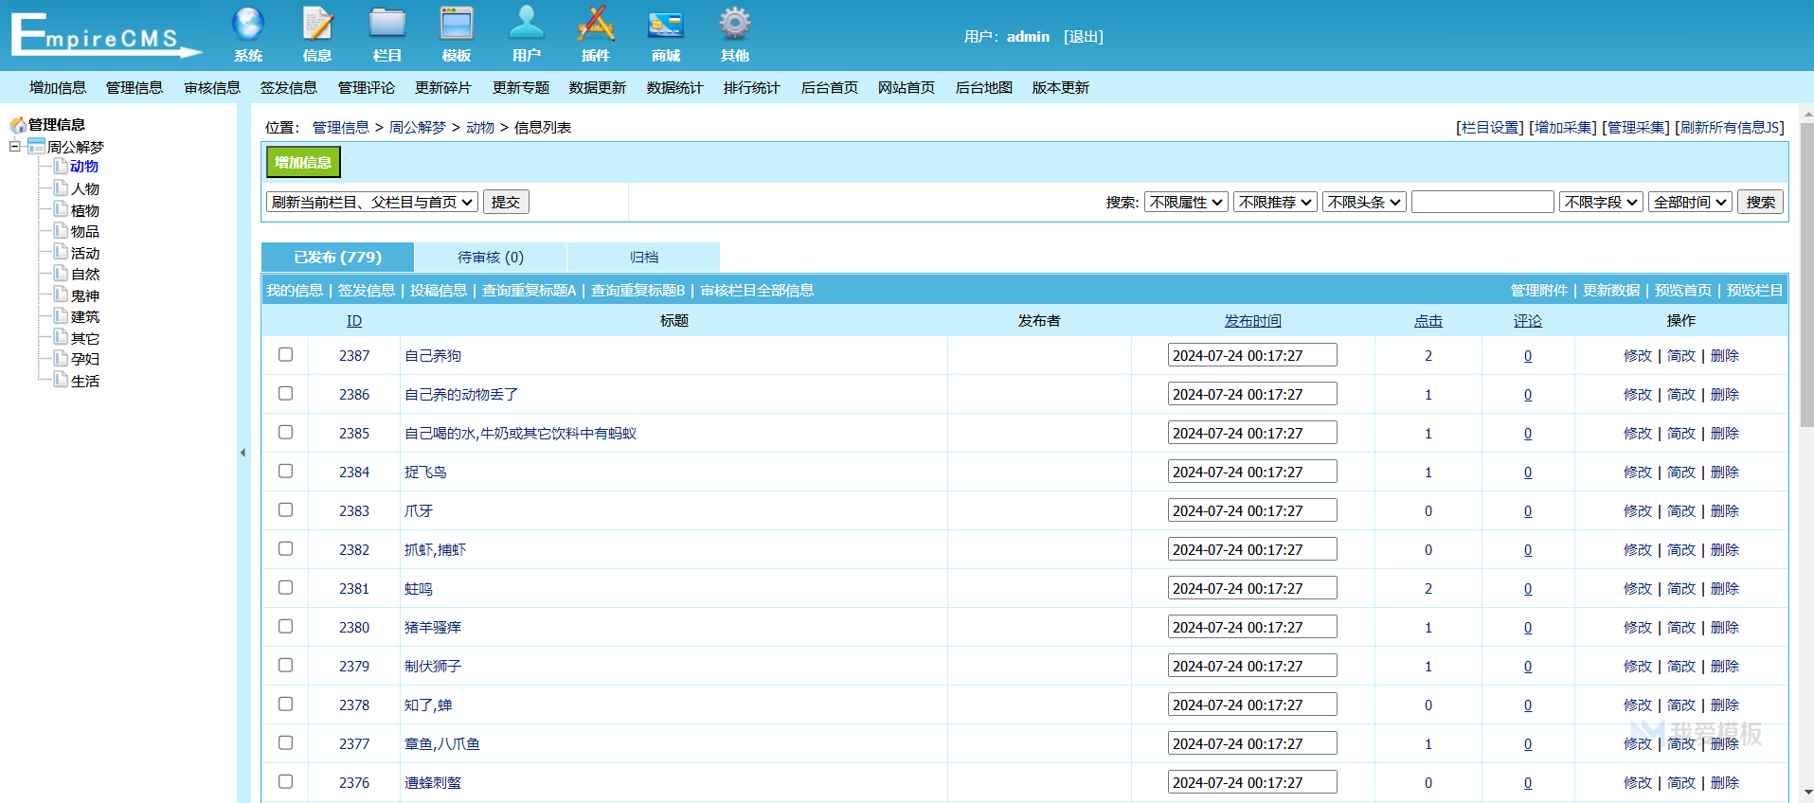Open 增加信息 in the top menu bar
The height and width of the screenshot is (803, 1814).
57,87
